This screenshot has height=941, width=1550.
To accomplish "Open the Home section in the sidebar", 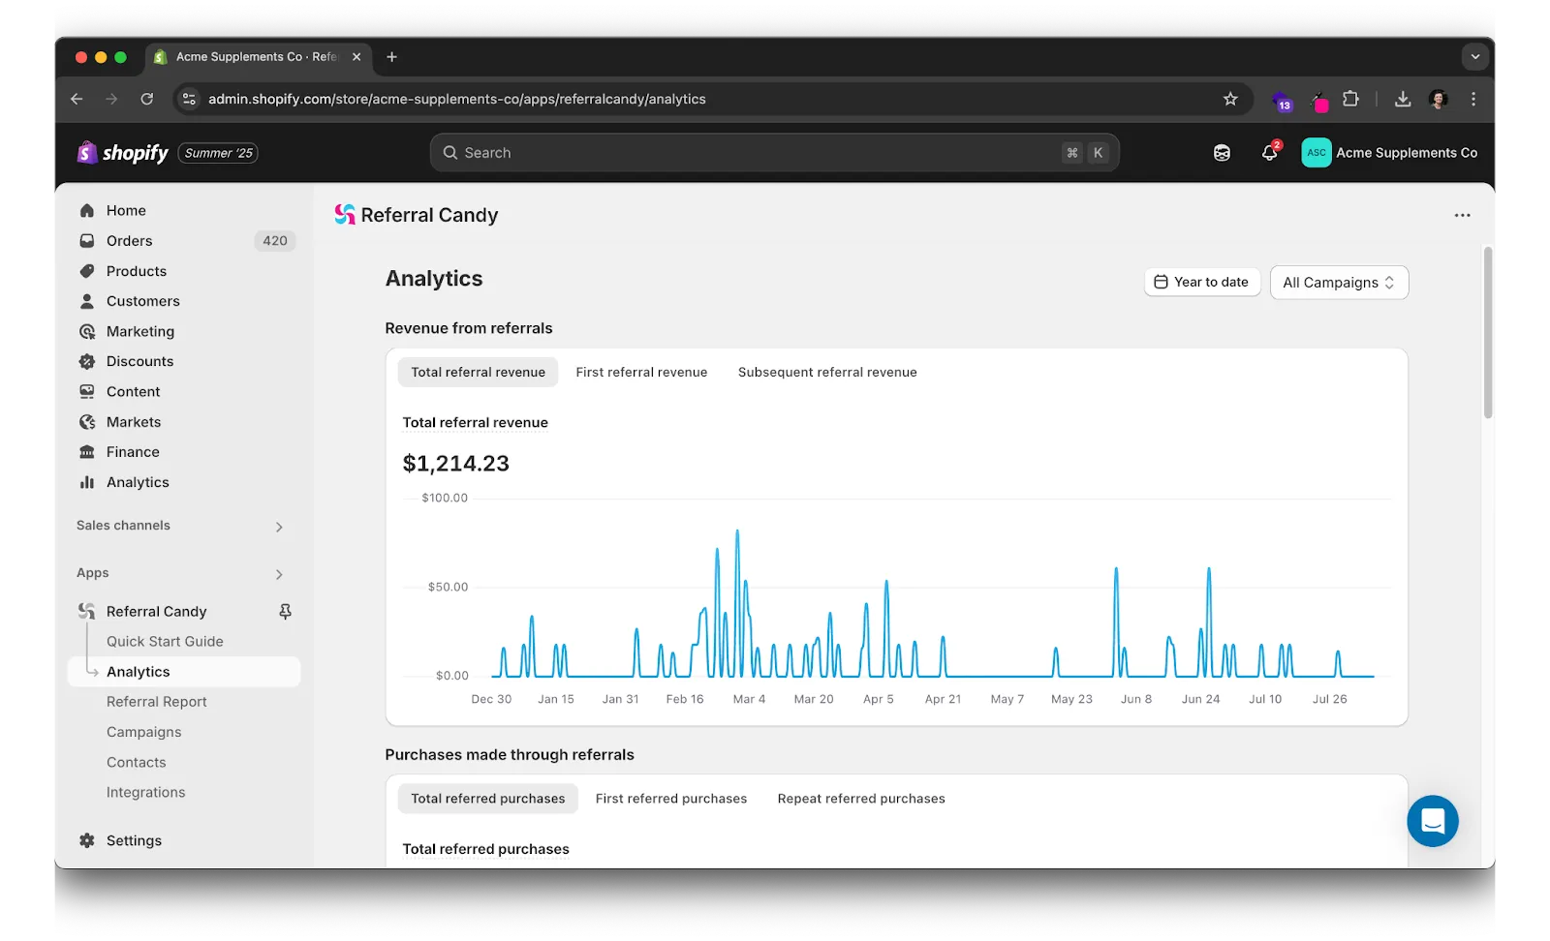I will coord(87,210).
